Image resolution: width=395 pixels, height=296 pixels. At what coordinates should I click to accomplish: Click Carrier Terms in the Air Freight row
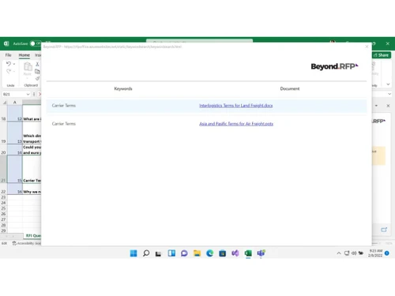coord(64,124)
